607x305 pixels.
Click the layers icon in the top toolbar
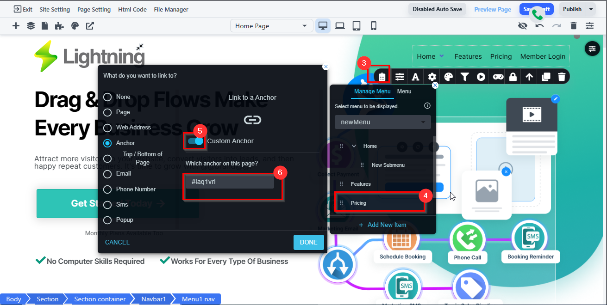pyautogui.click(x=31, y=26)
